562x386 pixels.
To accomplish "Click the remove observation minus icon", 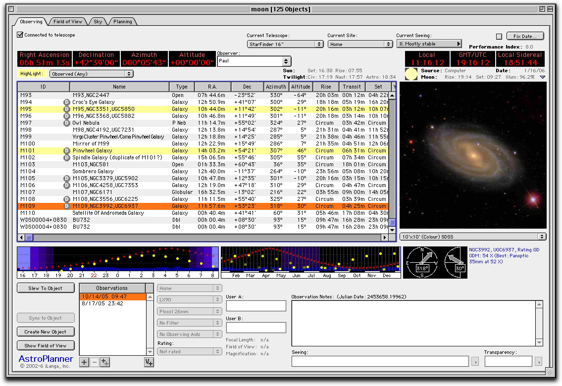I will coord(95,362).
